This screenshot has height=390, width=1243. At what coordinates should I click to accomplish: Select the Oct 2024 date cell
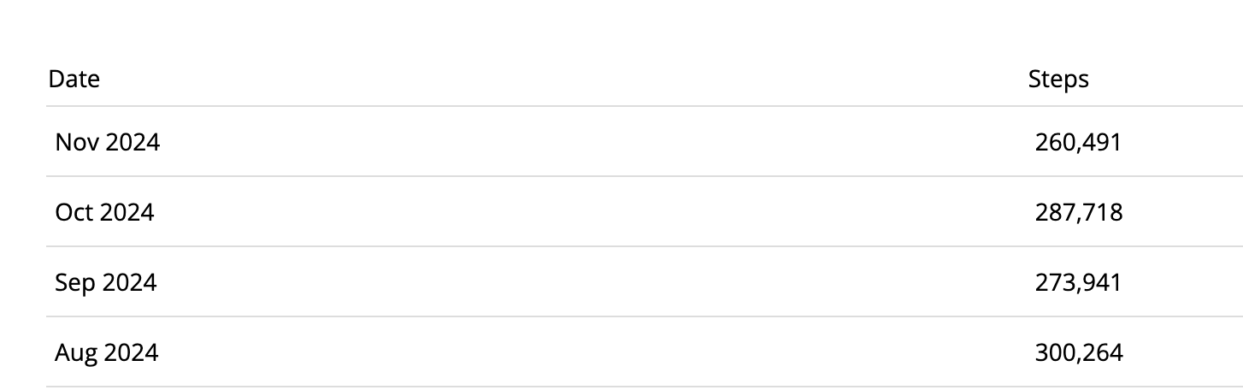104,212
